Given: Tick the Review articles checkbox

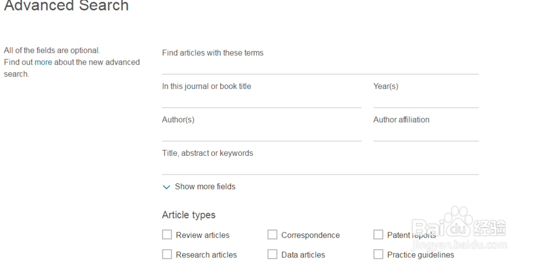Looking at the screenshot, I should (167, 235).
